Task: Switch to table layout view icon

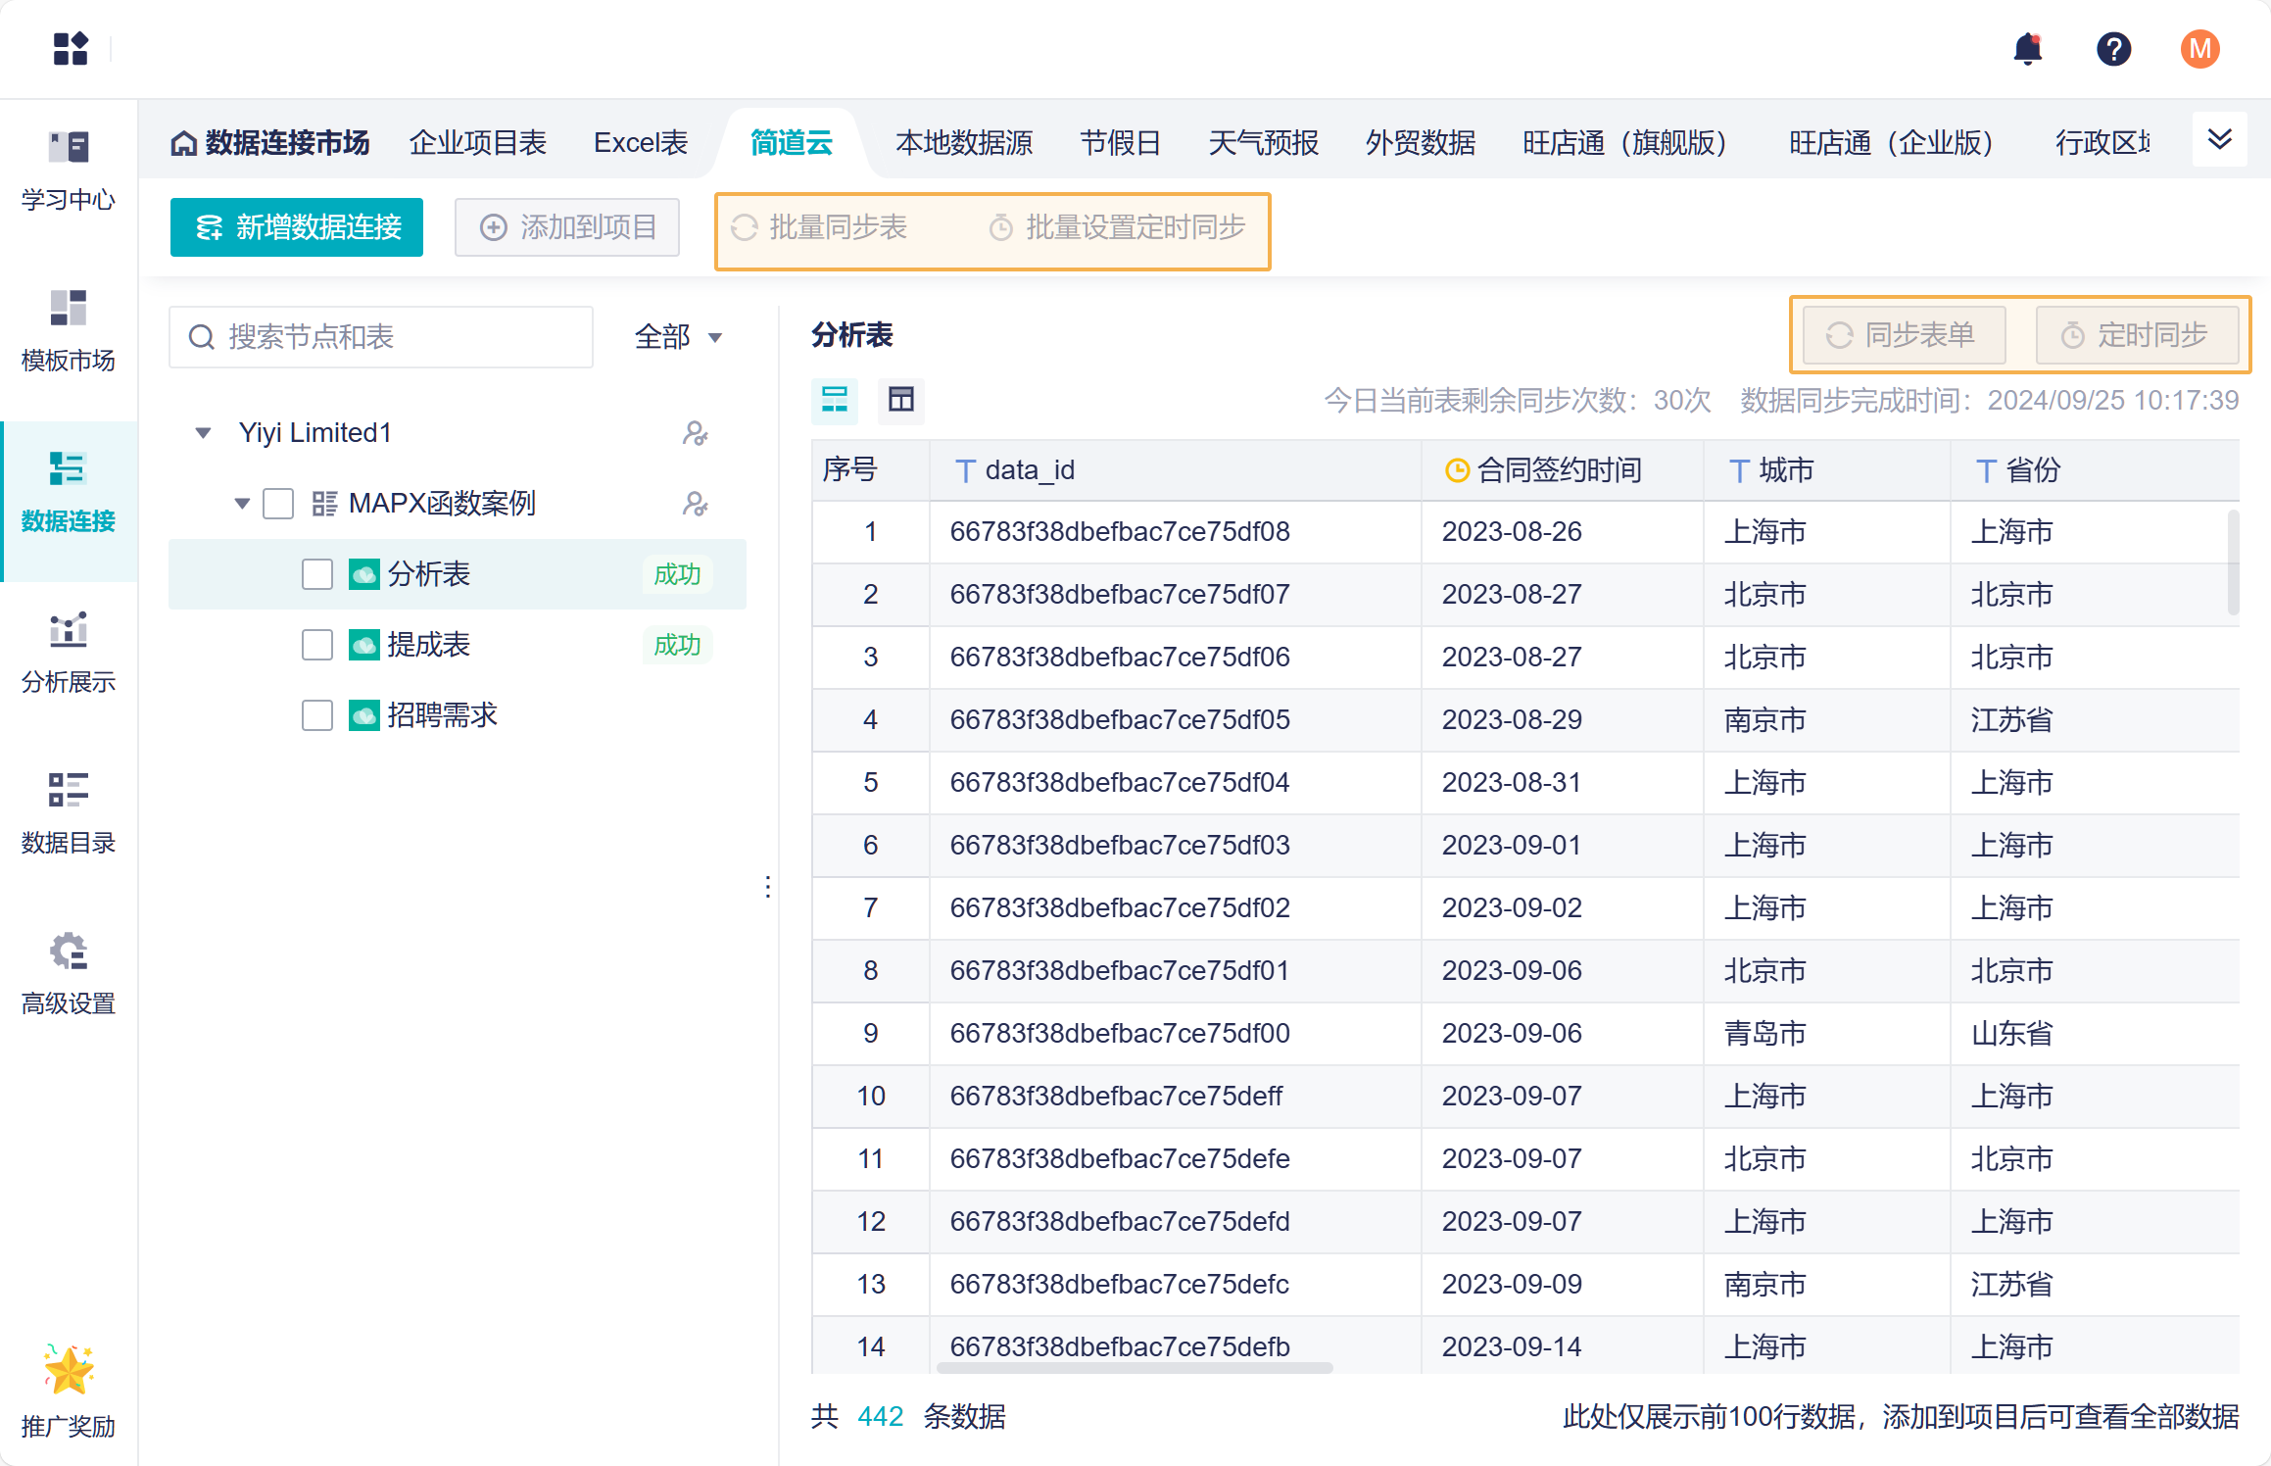Action: click(x=900, y=400)
